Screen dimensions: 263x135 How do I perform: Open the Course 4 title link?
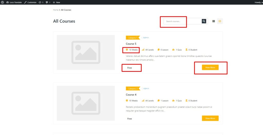click(x=131, y=95)
